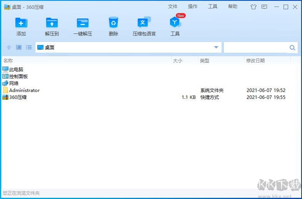Image resolution: width=302 pixels, height=199 pixels.
Task: Click the magnifier search icon
Action: [292, 48]
